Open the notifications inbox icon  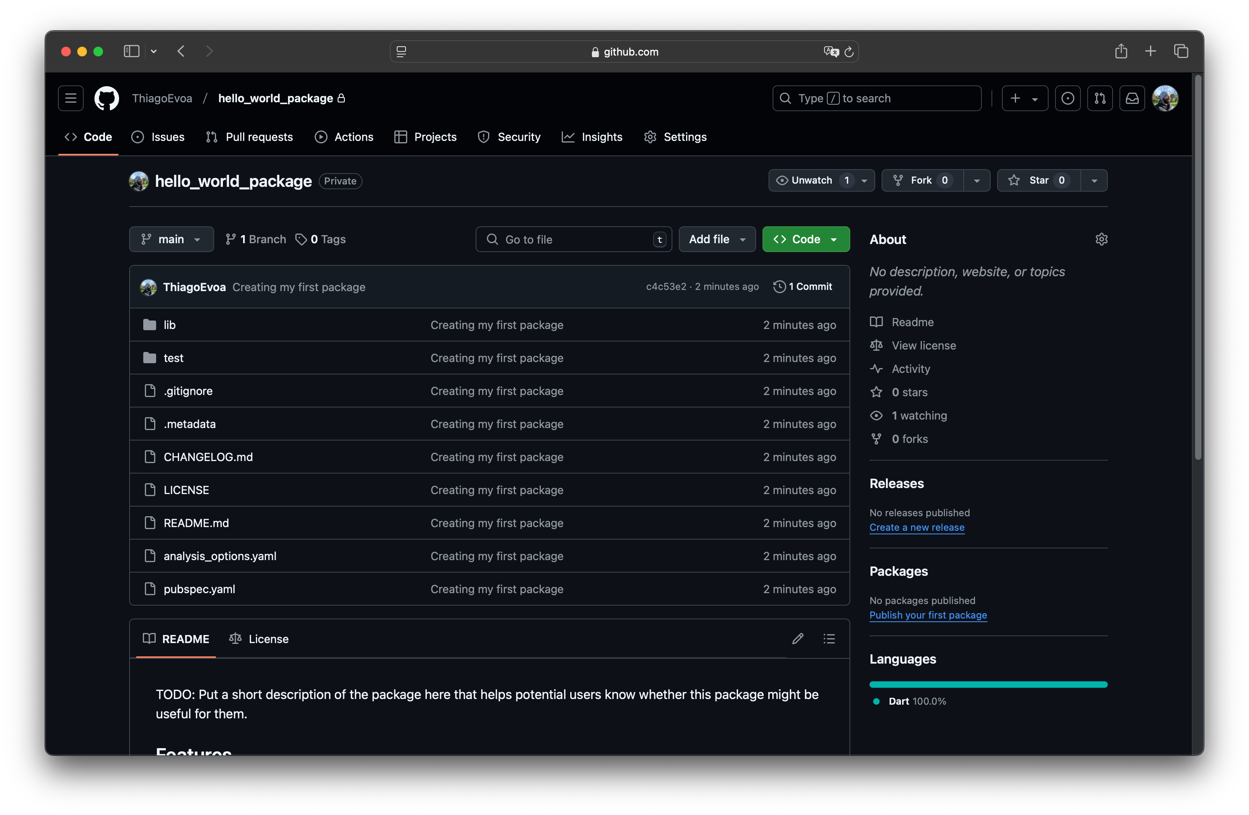click(1132, 98)
